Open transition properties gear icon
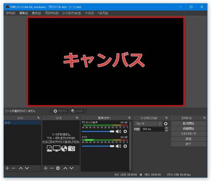 click(x=166, y=123)
